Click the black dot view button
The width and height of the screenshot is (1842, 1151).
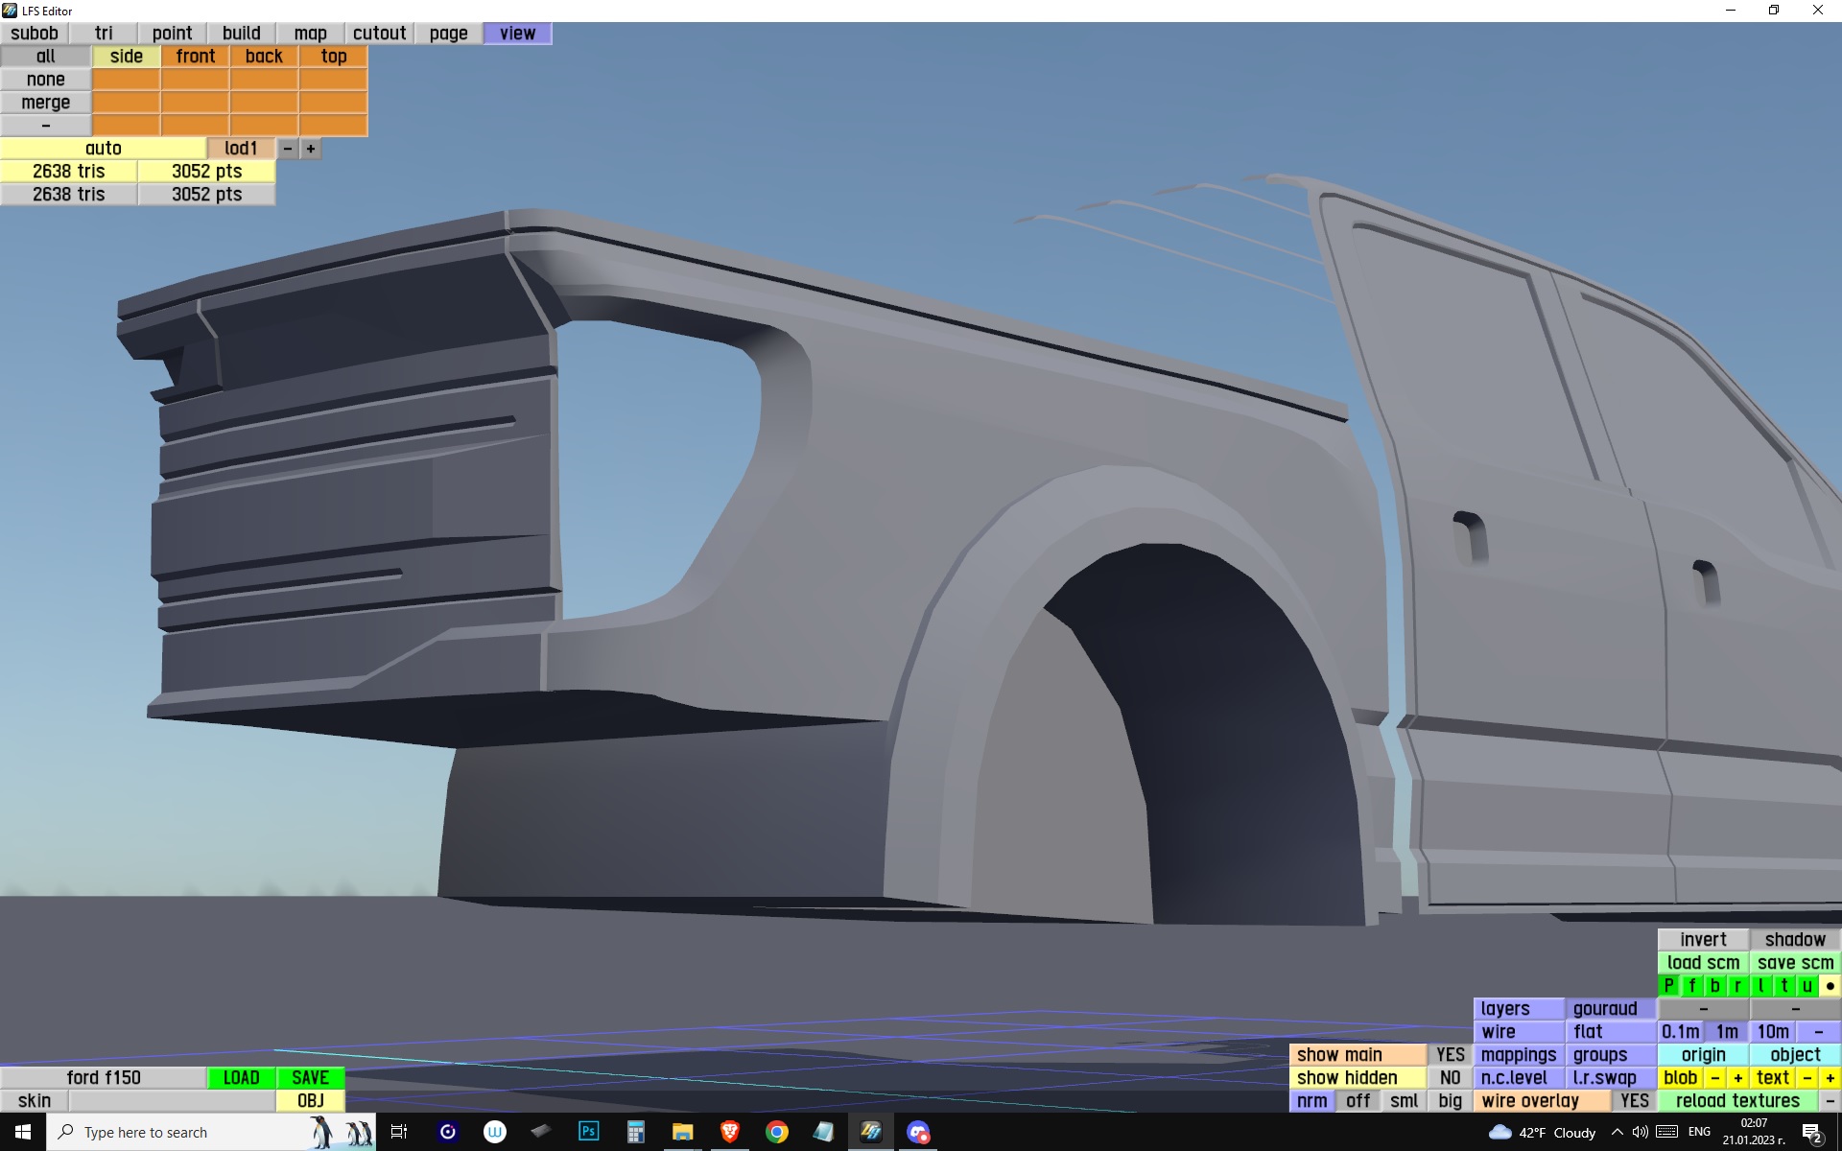(x=1830, y=985)
